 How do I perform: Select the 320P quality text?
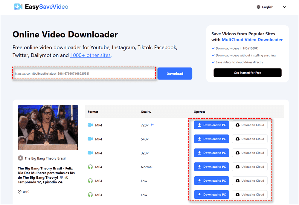(x=144, y=153)
